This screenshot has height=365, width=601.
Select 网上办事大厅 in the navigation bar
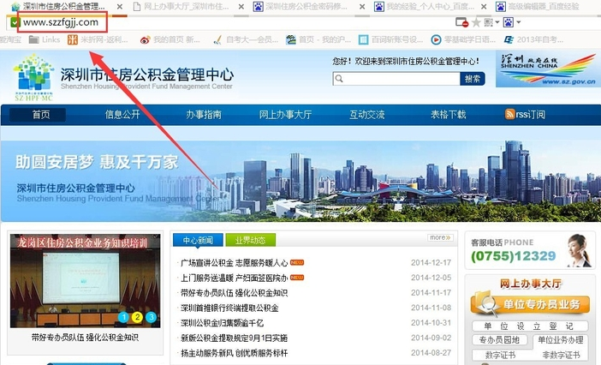point(285,115)
